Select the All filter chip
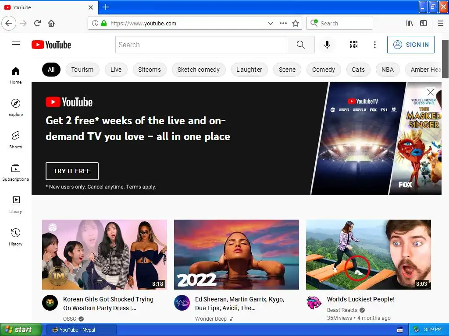This screenshot has height=336, width=449. (51, 70)
